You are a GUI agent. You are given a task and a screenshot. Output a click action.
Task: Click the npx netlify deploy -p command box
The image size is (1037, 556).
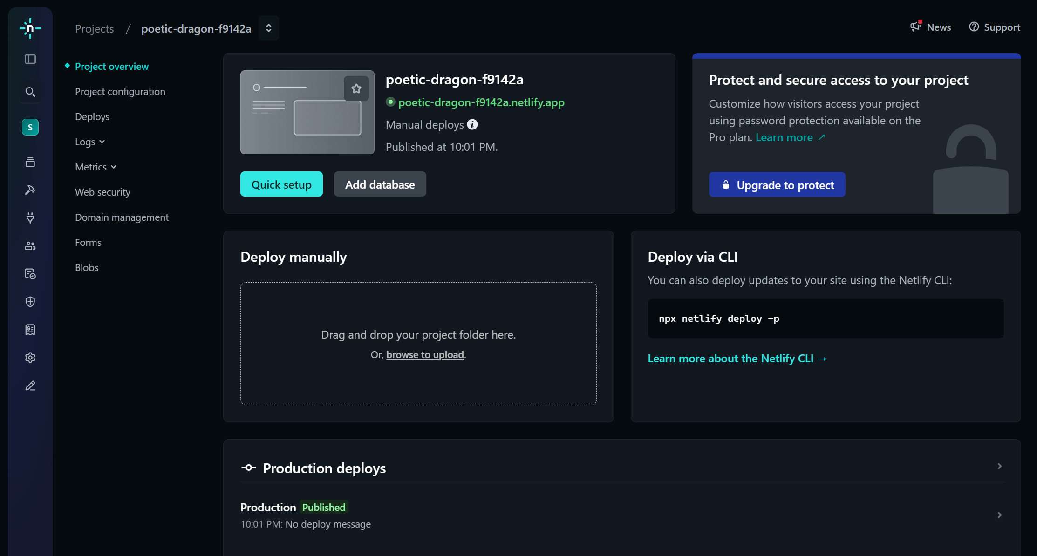click(x=826, y=319)
